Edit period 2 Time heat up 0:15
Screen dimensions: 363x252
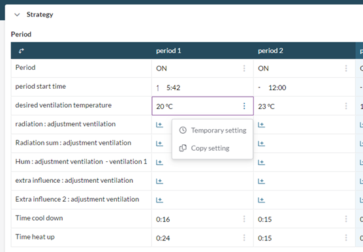265,238
